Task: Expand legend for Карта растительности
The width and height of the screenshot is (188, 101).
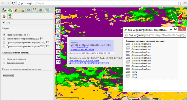Action: tap(29, 35)
